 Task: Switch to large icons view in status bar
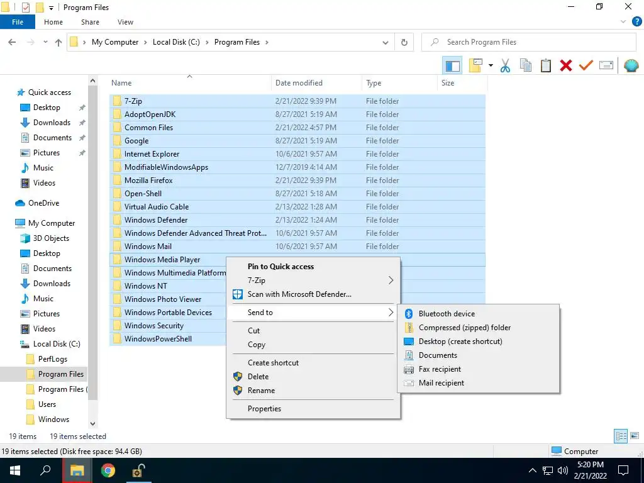pyautogui.click(x=635, y=436)
